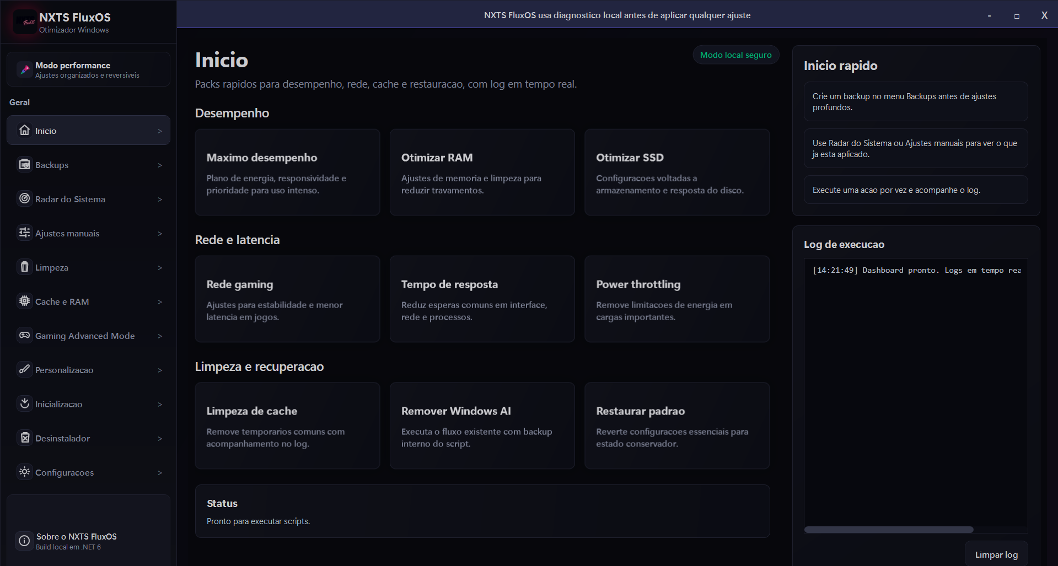The image size is (1058, 566).
Task: Open Sobre o NXTS FluxOS
Action: 88,541
